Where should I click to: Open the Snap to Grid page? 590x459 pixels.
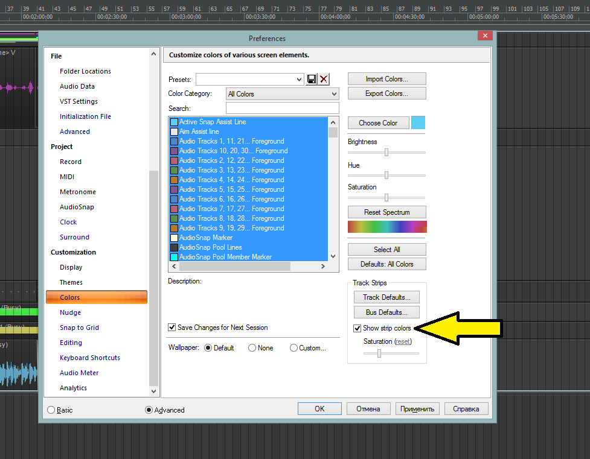[79, 328]
